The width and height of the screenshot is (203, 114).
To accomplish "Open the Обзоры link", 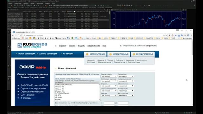I will tap(110, 60).
